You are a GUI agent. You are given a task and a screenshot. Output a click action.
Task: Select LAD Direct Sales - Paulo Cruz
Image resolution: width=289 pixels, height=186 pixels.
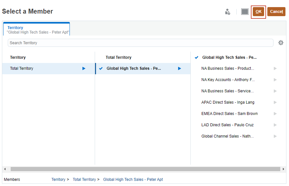pos(227,125)
